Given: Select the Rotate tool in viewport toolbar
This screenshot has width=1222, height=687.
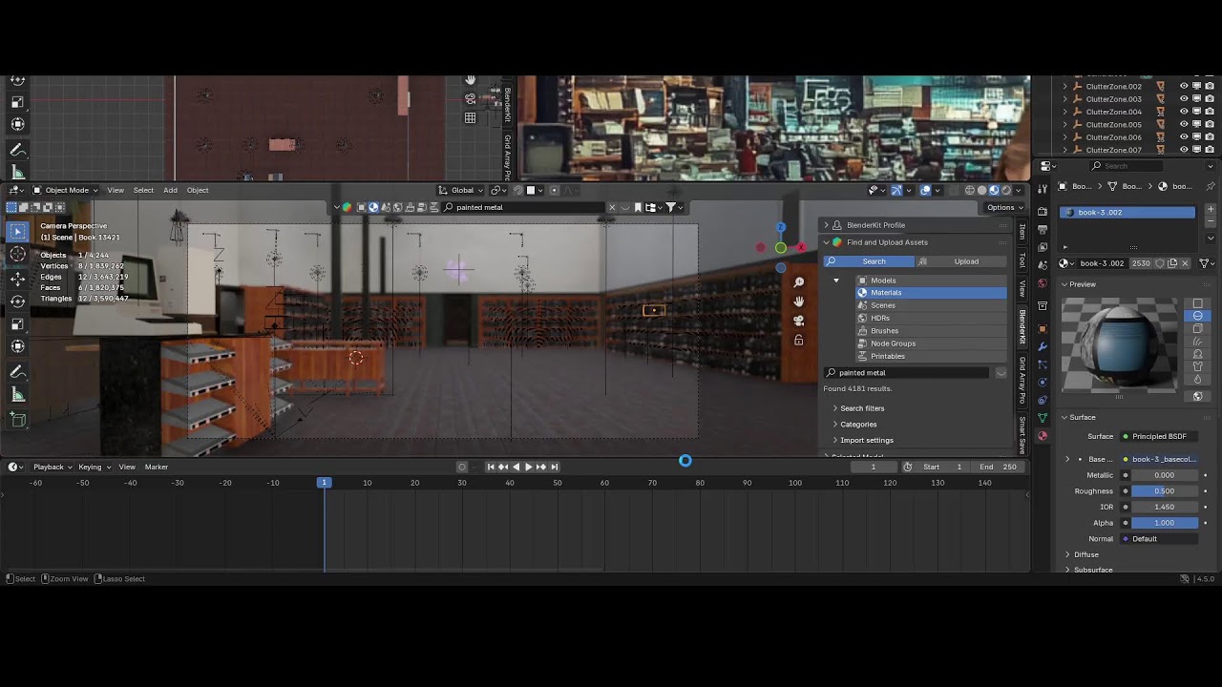Looking at the screenshot, I should pyautogui.click(x=18, y=301).
